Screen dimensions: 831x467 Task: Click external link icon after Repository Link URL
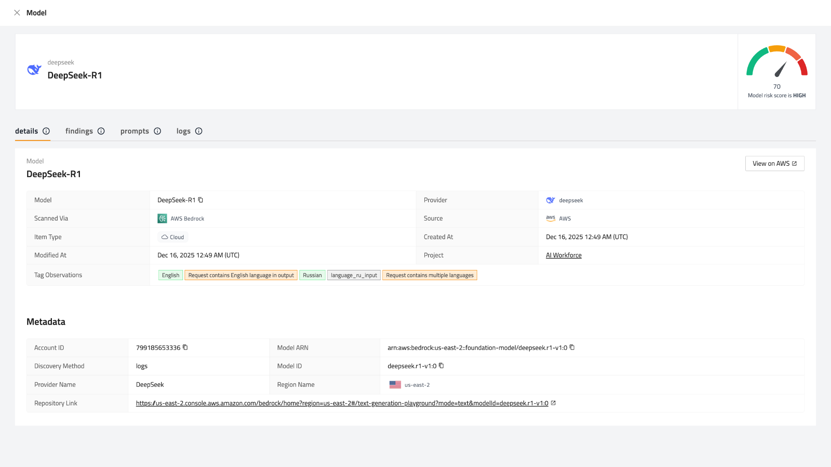(553, 403)
